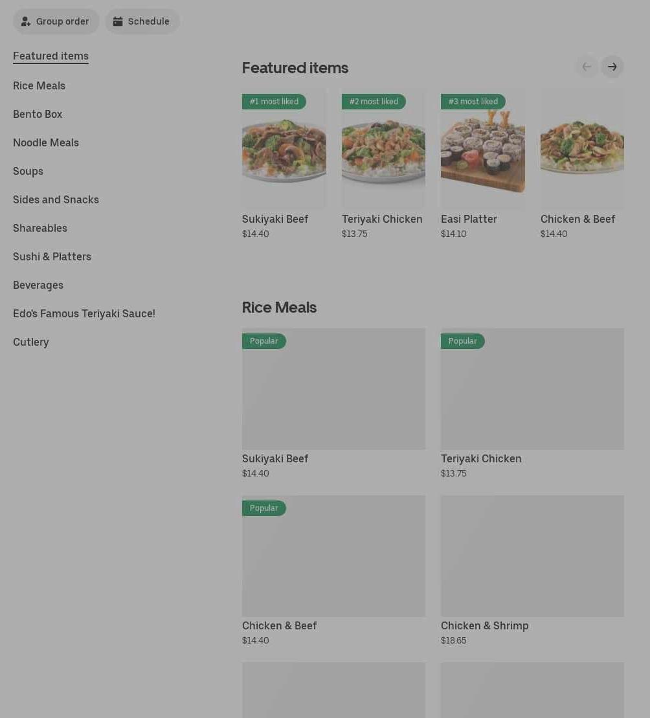Open featured Sukiyaki Beef bowl photo
Screen dimensions: 650x718
click(x=284, y=150)
